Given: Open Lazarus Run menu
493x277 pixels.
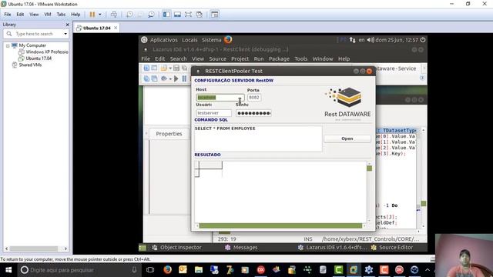Looking at the screenshot, I should point(259,58).
